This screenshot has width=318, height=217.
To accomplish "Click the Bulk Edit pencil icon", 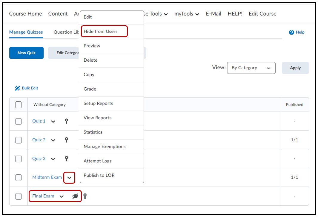I will (x=17, y=88).
